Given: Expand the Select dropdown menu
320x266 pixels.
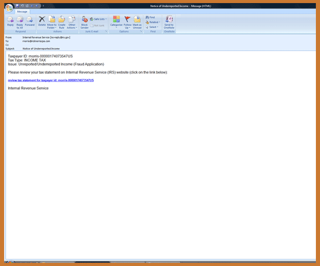Looking at the screenshot, I should click(x=152, y=27).
